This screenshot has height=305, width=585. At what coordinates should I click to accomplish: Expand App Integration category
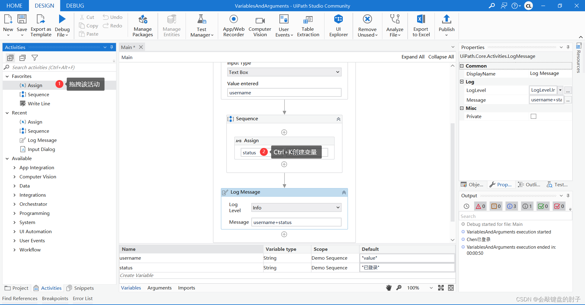point(14,168)
